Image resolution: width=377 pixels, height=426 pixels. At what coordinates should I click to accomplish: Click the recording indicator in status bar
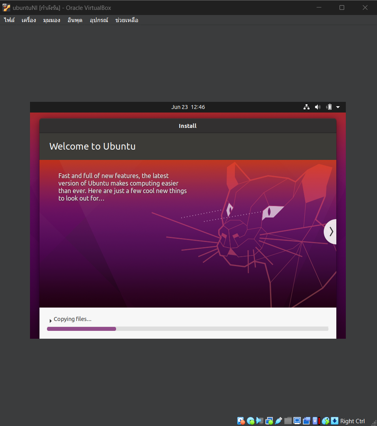click(306, 421)
